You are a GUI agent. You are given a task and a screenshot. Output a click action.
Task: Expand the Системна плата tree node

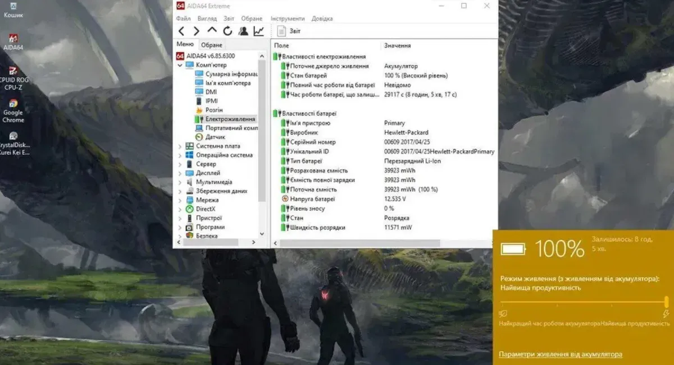pyautogui.click(x=180, y=146)
